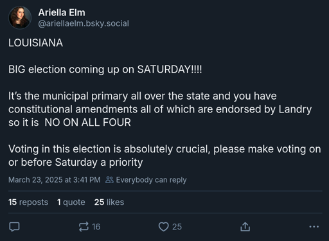This screenshot has height=241, width=329.
Task: View Ariella Elm's profile avatar
Action: 20,17
